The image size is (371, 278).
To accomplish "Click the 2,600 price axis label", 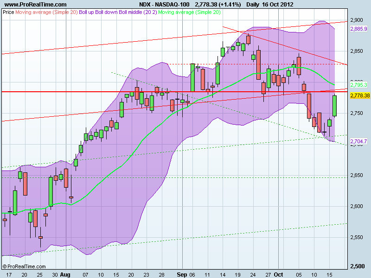I will tap(357, 206).
